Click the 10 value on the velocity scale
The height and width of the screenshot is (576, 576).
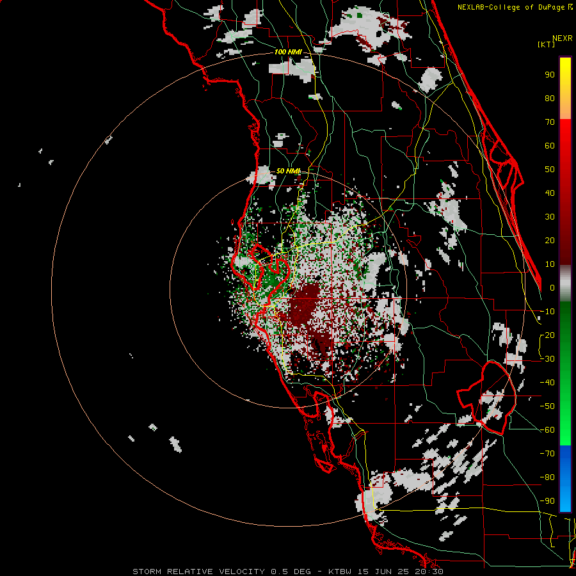click(550, 264)
